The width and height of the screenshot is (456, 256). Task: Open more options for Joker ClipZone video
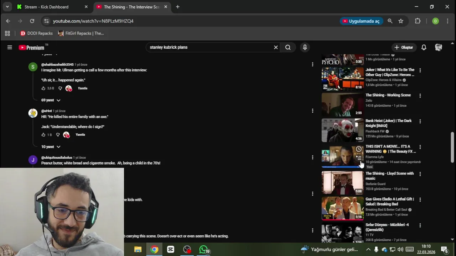pos(420,70)
